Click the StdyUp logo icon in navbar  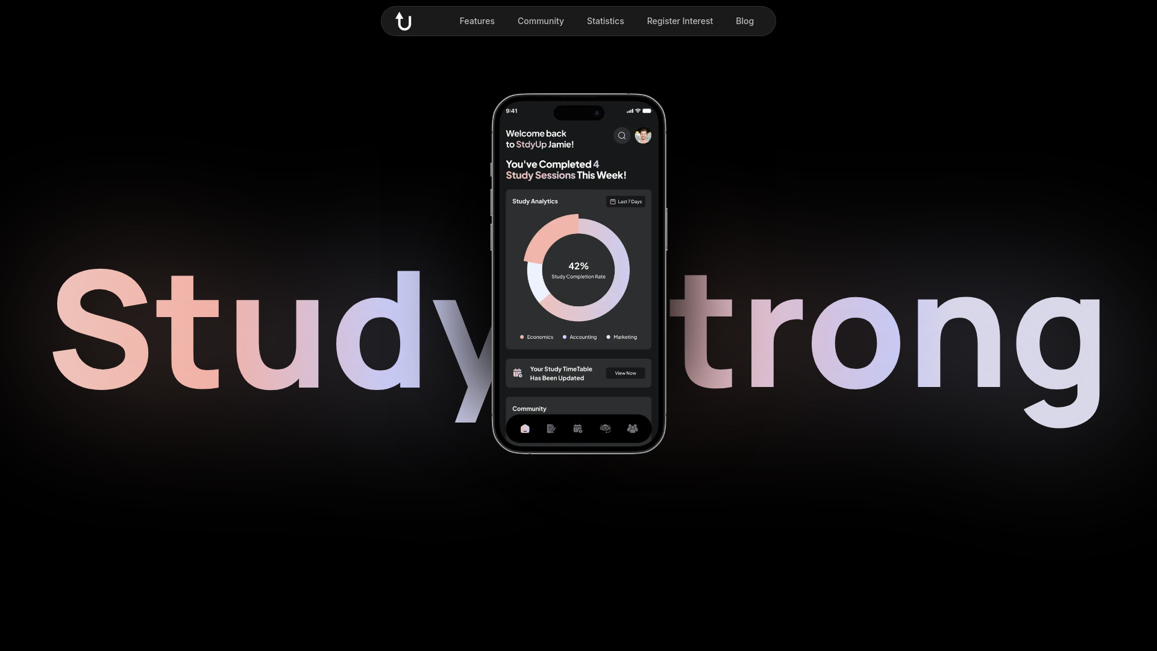tap(404, 20)
